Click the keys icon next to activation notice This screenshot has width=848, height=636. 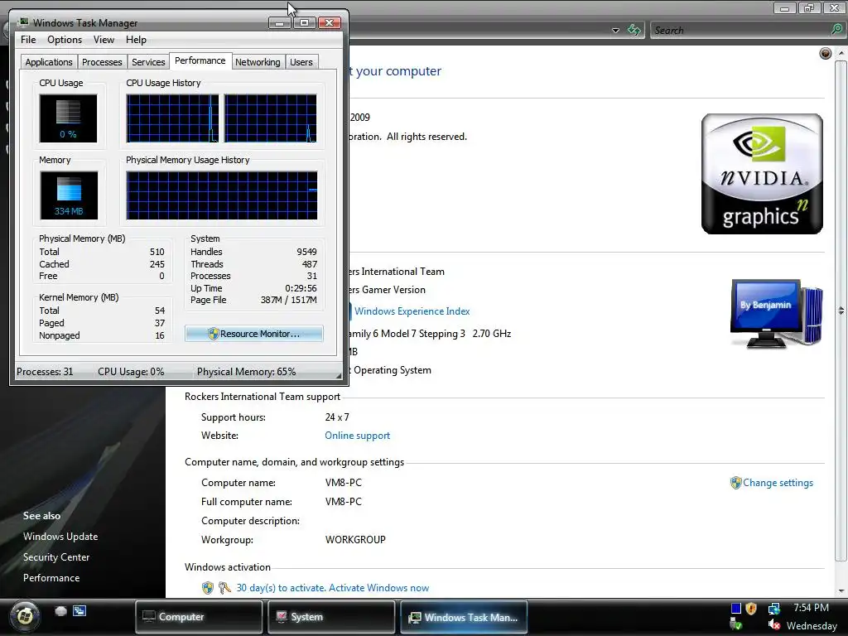point(224,588)
